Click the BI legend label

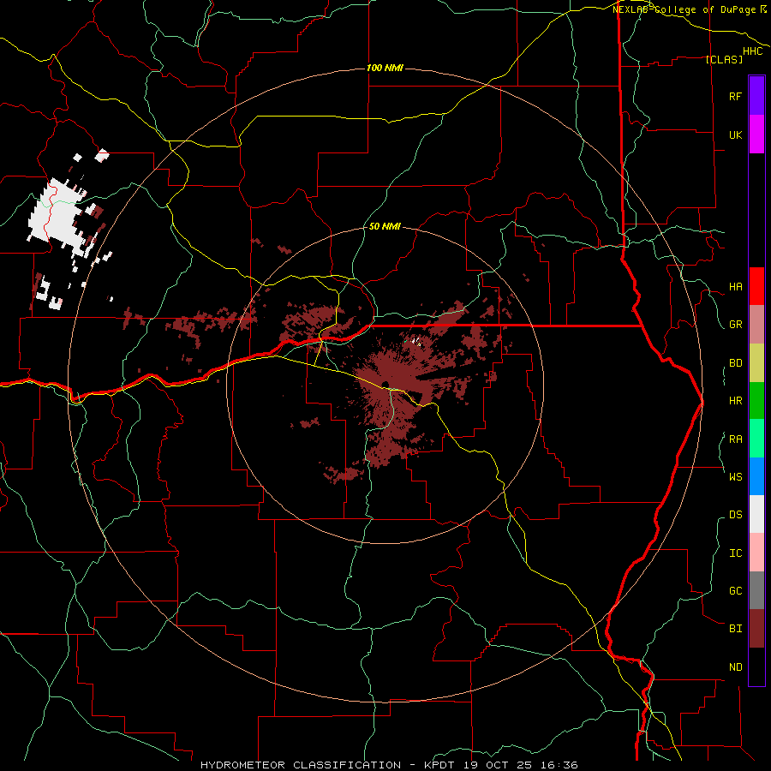pos(735,629)
